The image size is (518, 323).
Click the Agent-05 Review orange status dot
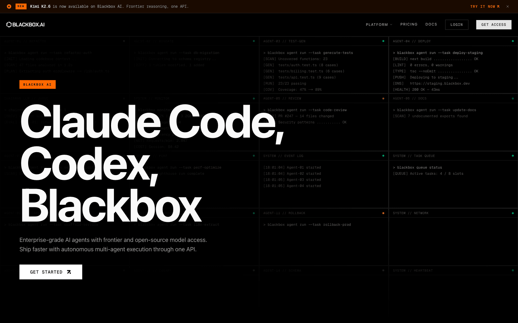point(383,99)
